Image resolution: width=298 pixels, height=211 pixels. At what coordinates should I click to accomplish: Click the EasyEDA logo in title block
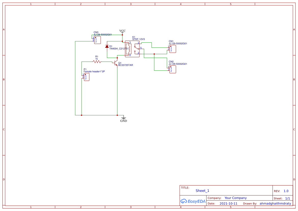[193, 201]
